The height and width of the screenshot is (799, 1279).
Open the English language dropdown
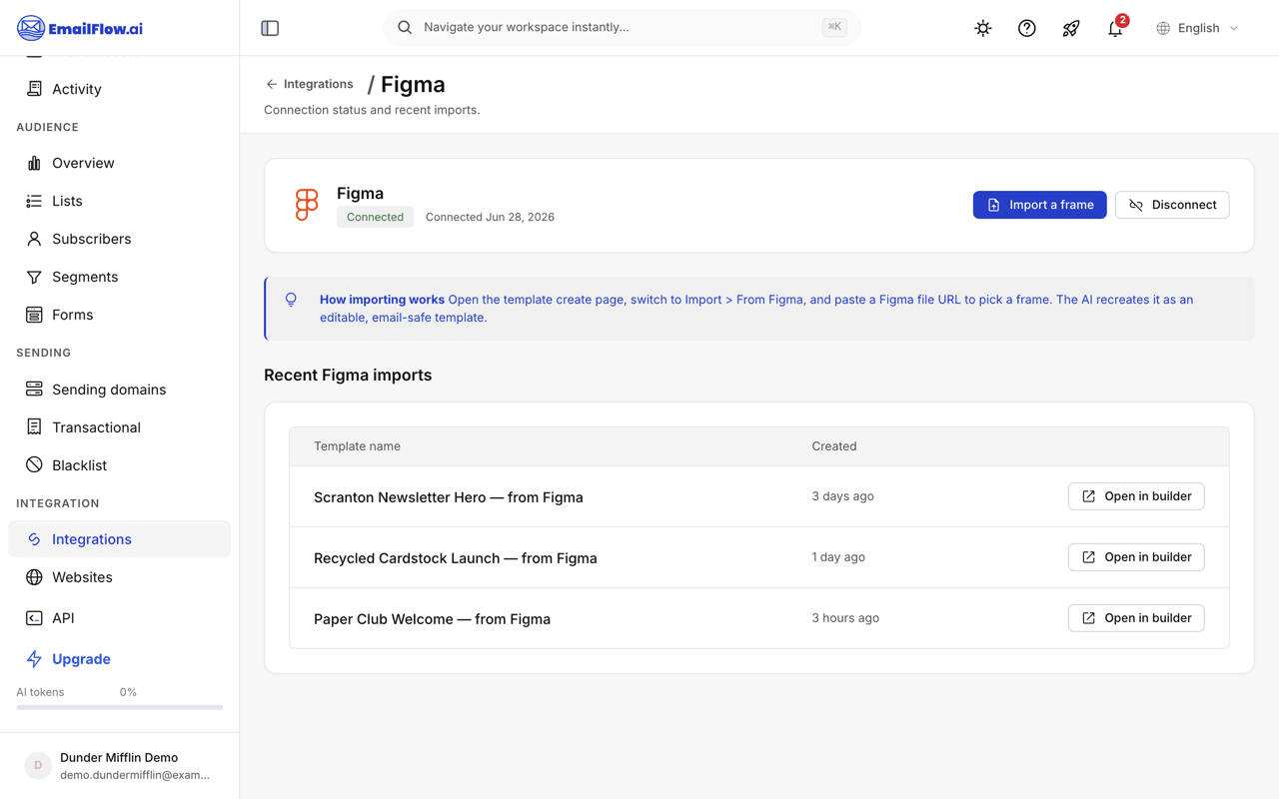point(1197,28)
